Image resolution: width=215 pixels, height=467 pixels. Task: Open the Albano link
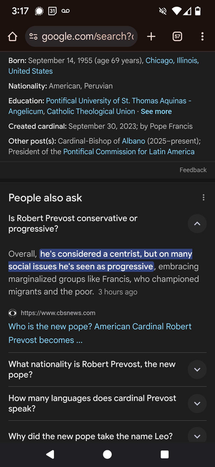click(133, 141)
